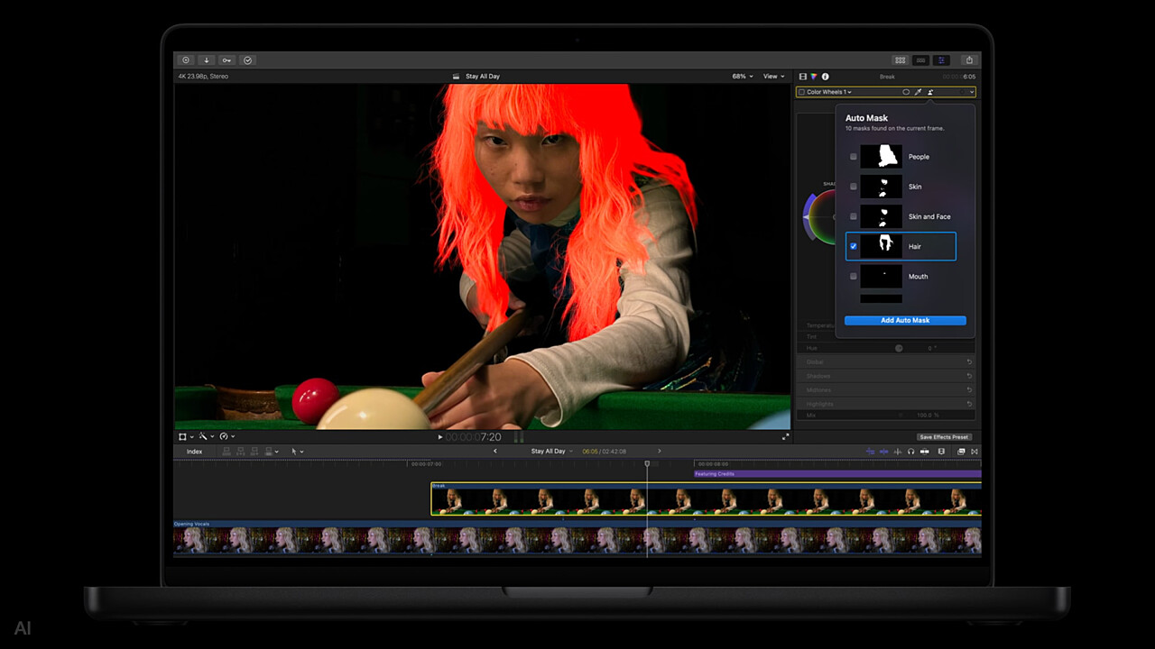
Task: Open the info inspector icon
Action: coord(825,77)
